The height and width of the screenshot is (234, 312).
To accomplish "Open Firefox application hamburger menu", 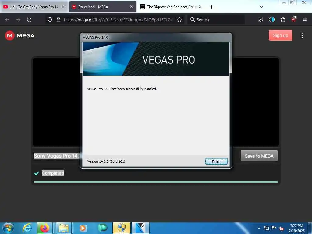I will click(305, 19).
